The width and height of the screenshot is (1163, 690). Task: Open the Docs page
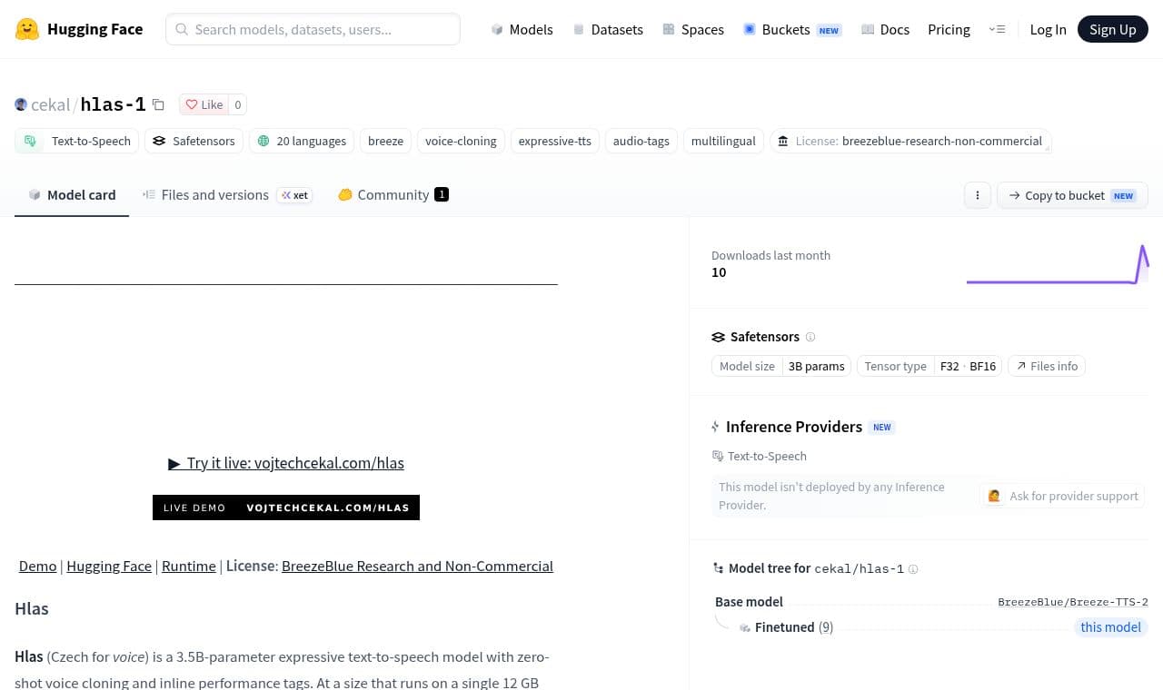coord(885,29)
